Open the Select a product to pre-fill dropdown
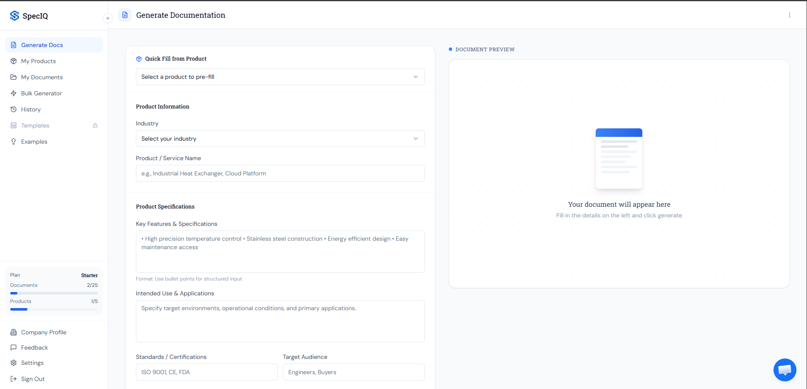Viewport: 807px width, 389px height. [280, 77]
